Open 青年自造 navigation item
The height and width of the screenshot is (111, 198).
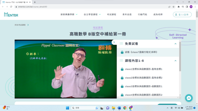127,14
